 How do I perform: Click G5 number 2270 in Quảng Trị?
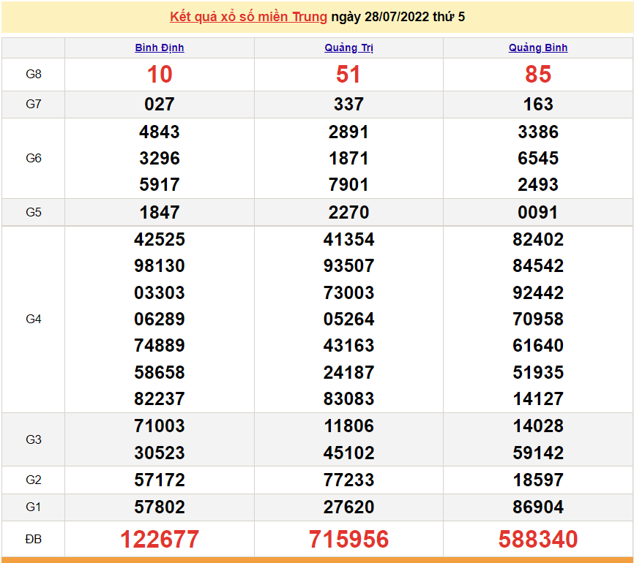pyautogui.click(x=348, y=213)
